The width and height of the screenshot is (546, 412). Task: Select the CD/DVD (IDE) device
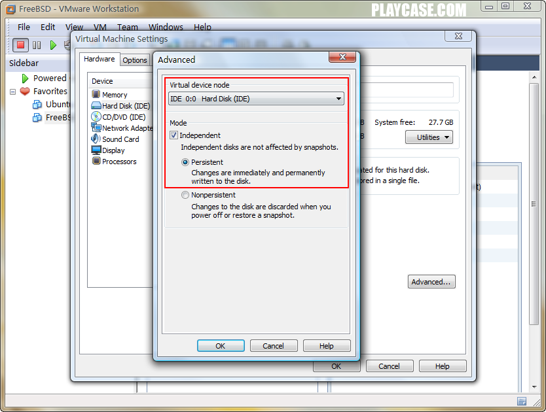118,117
